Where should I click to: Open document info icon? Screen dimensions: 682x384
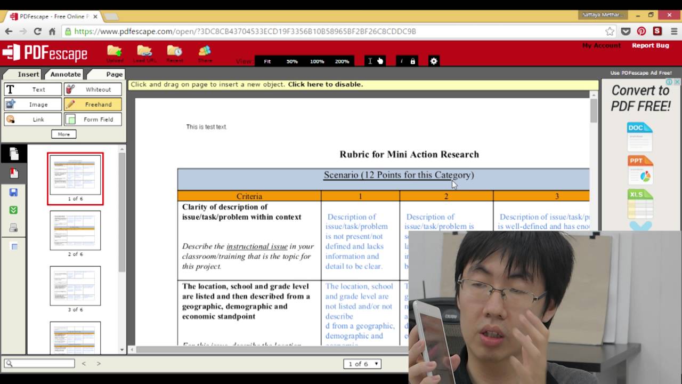(402, 61)
